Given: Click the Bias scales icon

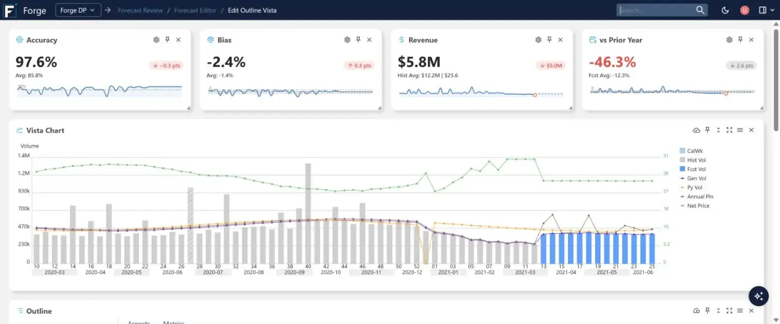Looking at the screenshot, I should 210,40.
